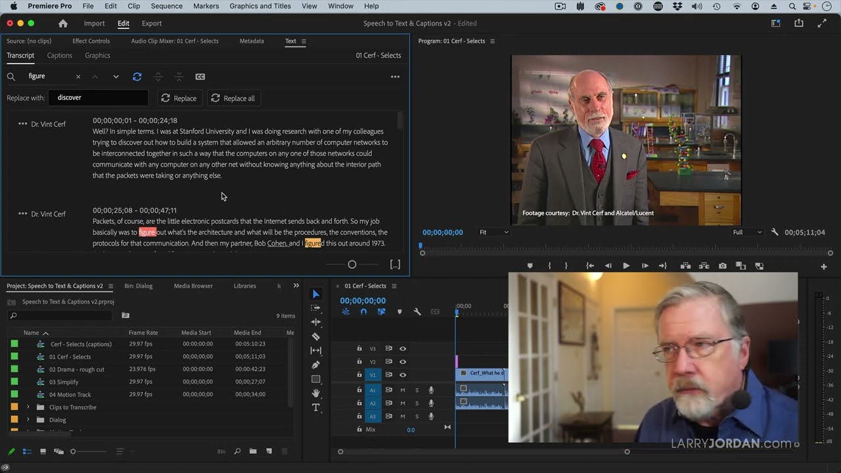Open Media Browser tab
The height and width of the screenshot is (473, 841).
[x=193, y=286]
